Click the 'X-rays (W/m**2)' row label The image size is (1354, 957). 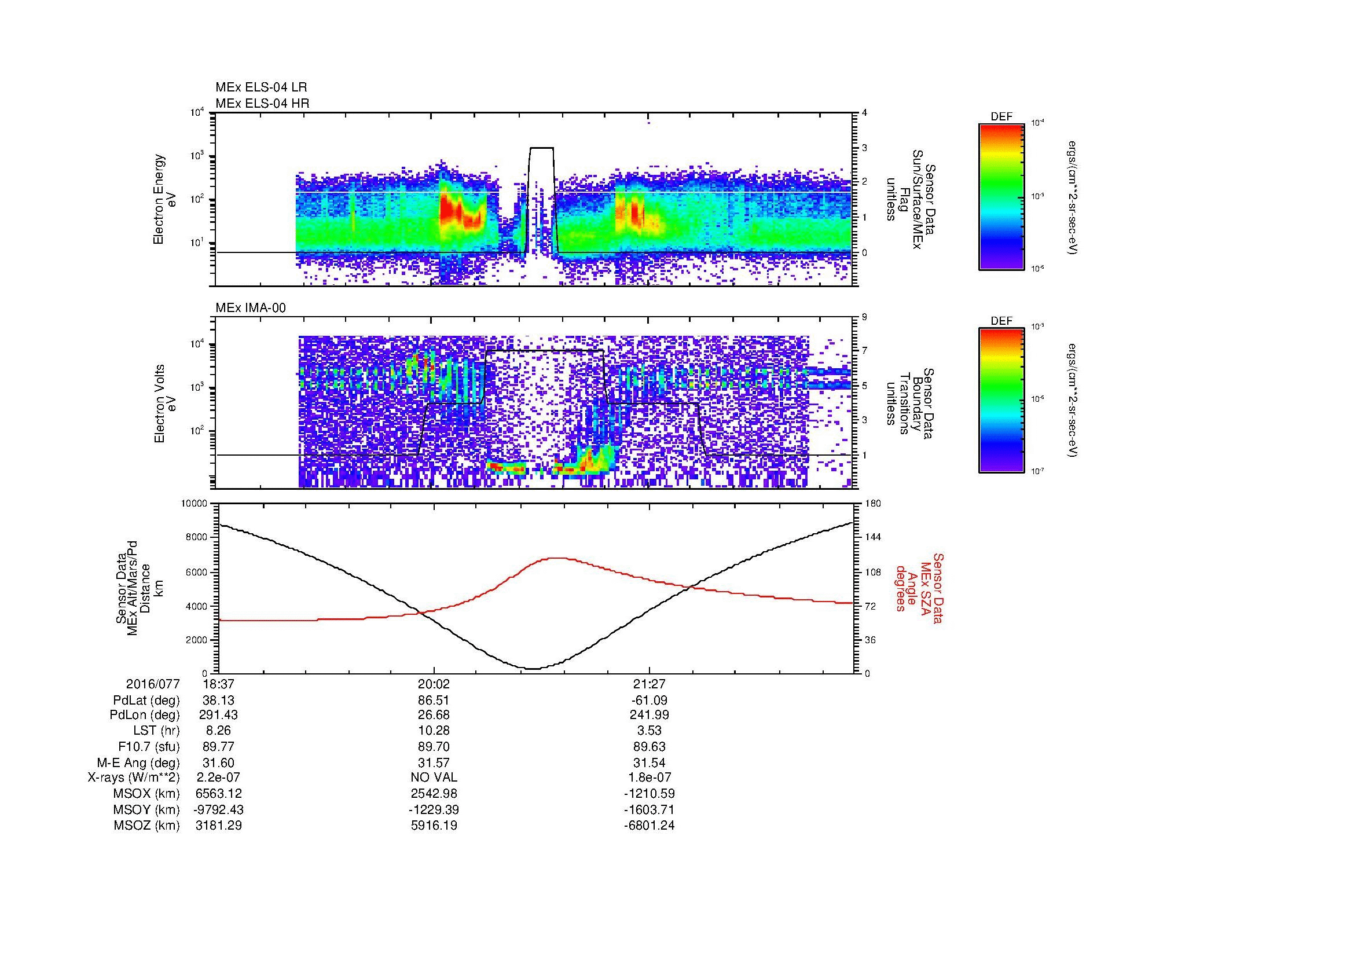click(x=134, y=778)
